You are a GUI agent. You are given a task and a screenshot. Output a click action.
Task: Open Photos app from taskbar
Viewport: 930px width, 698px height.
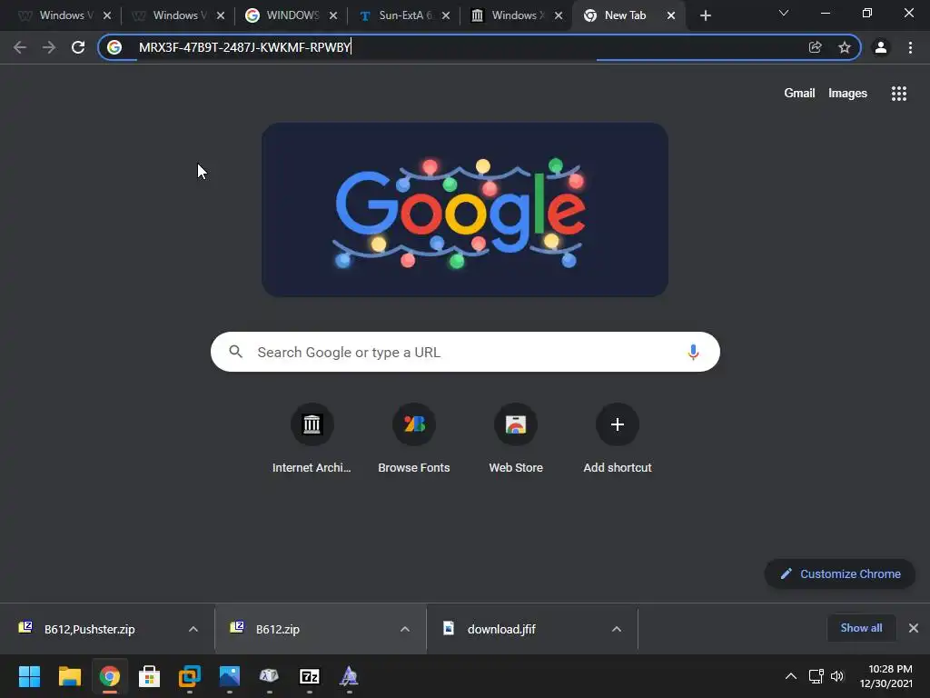tap(230, 676)
